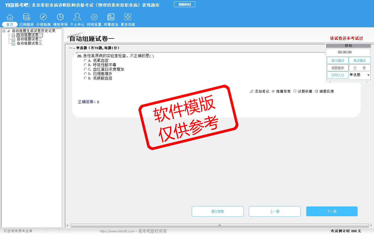
Task: Click the 切换科目 button
Action: 185,4
